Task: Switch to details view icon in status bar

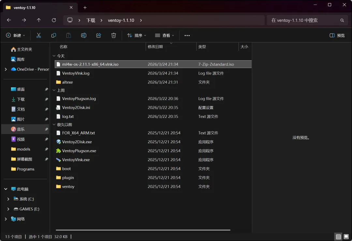Action: pyautogui.click(x=338, y=236)
